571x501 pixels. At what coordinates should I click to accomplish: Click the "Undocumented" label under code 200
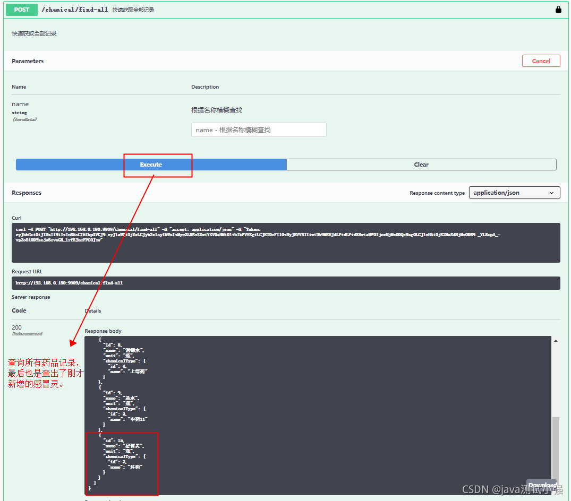tap(27, 334)
